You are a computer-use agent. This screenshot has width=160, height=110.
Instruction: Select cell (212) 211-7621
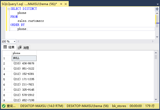click(x=24, y=85)
